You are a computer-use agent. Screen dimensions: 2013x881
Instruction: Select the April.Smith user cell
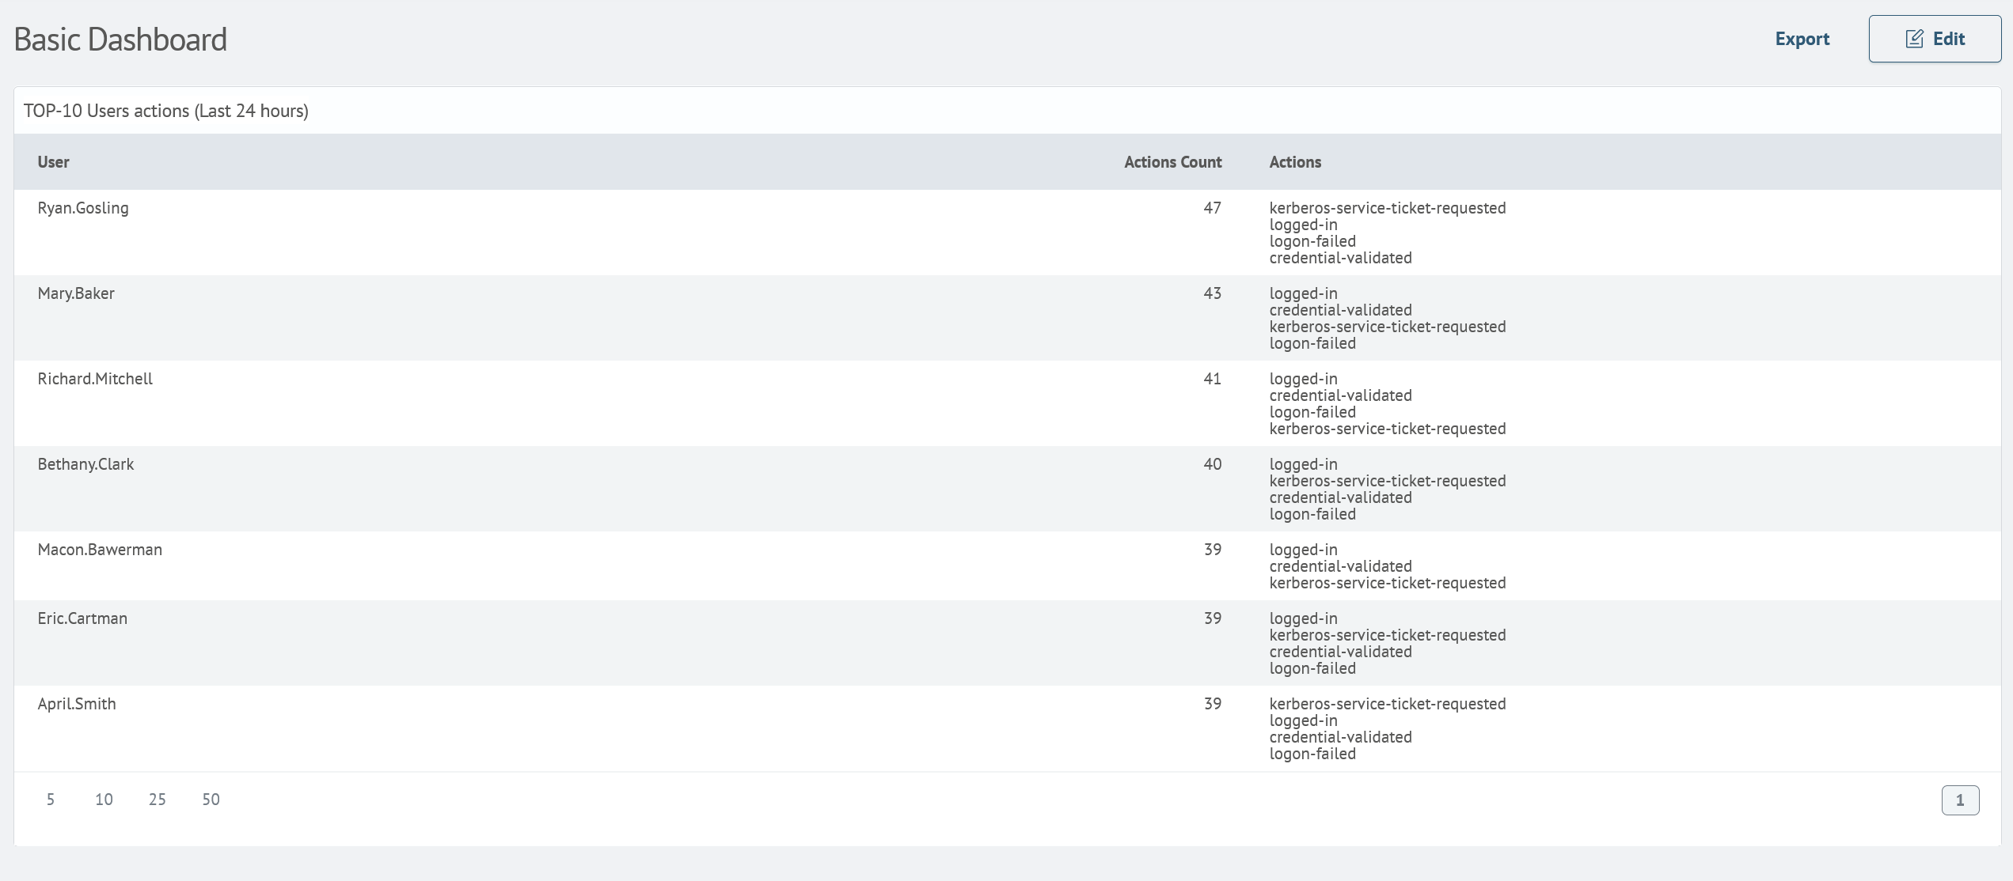[77, 704]
